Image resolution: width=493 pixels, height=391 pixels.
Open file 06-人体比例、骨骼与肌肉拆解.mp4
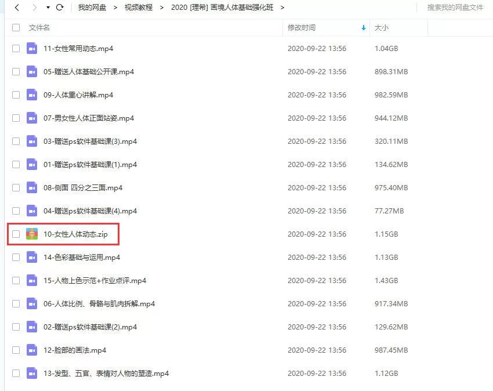(99, 304)
